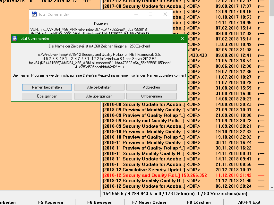Create folder with F7 Neuer Ordner
The width and height of the screenshot is (274, 205).
tap(150, 202)
